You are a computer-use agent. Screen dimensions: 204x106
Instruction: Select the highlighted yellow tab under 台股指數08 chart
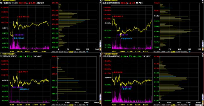[173, 105]
